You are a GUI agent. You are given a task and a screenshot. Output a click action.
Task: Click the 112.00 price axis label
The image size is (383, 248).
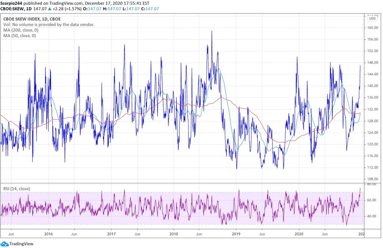pos(373,167)
